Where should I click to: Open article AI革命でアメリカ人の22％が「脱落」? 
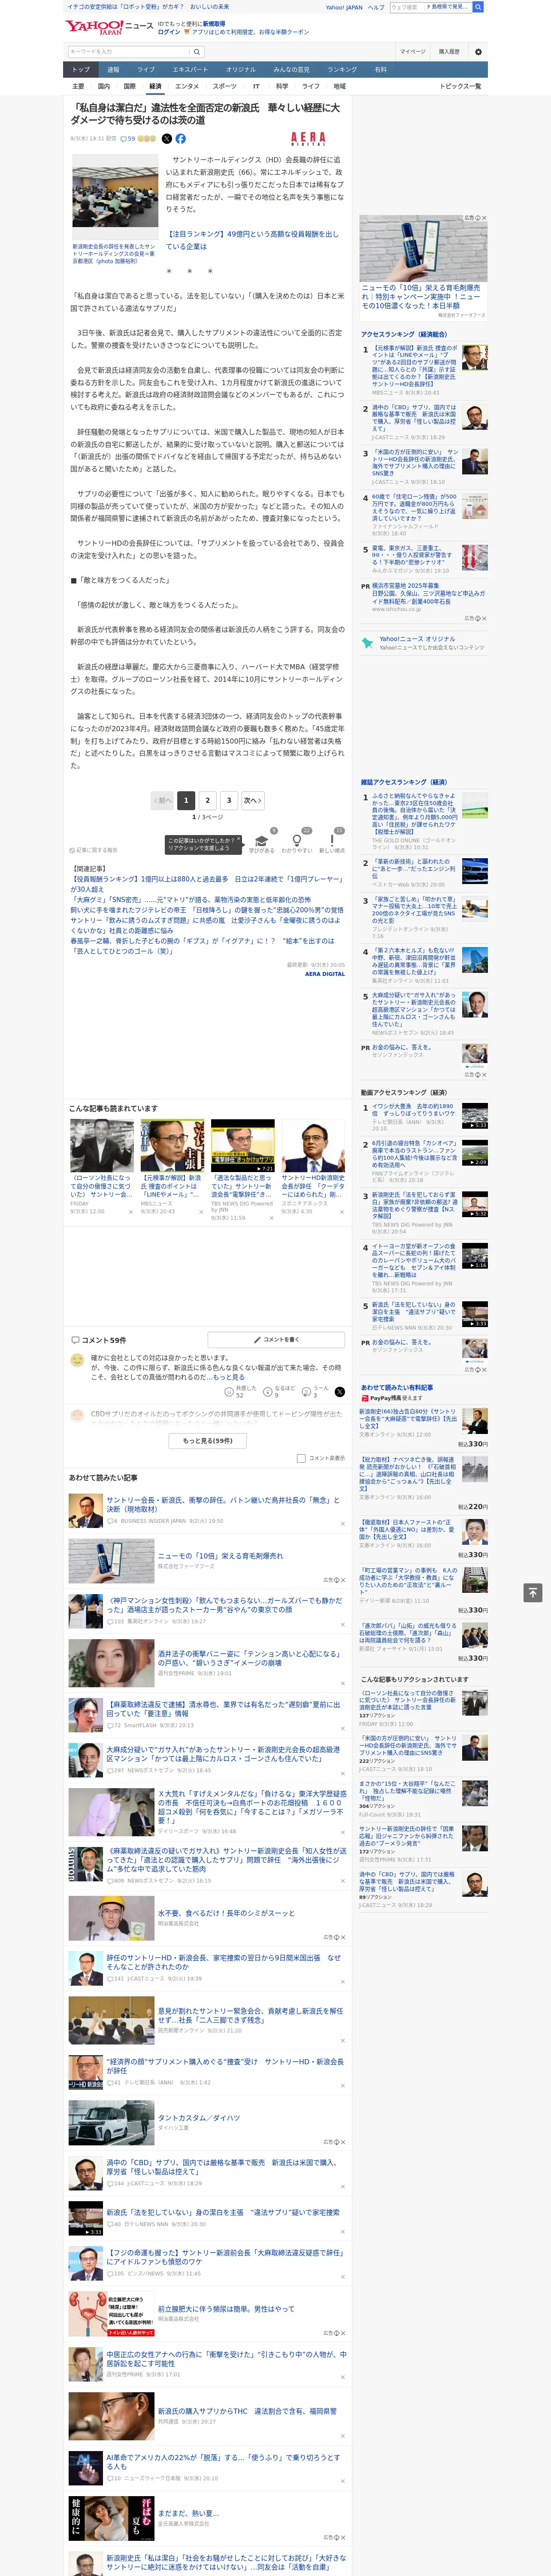coord(223,2461)
